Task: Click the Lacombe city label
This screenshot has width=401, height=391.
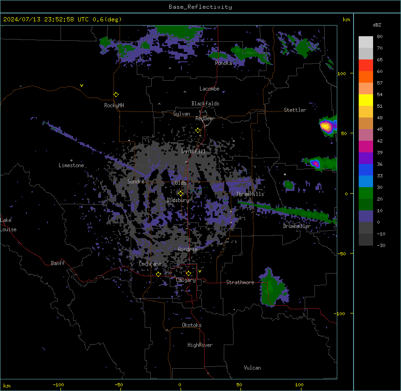Action: (x=209, y=89)
